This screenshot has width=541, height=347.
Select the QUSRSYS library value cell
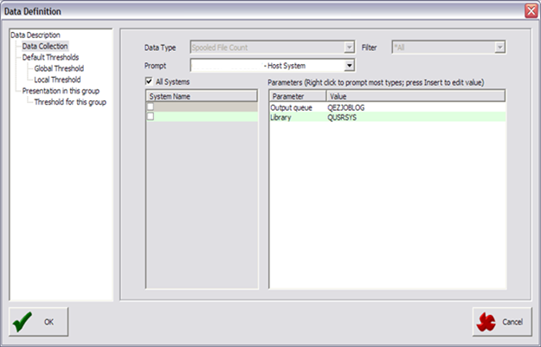click(345, 116)
